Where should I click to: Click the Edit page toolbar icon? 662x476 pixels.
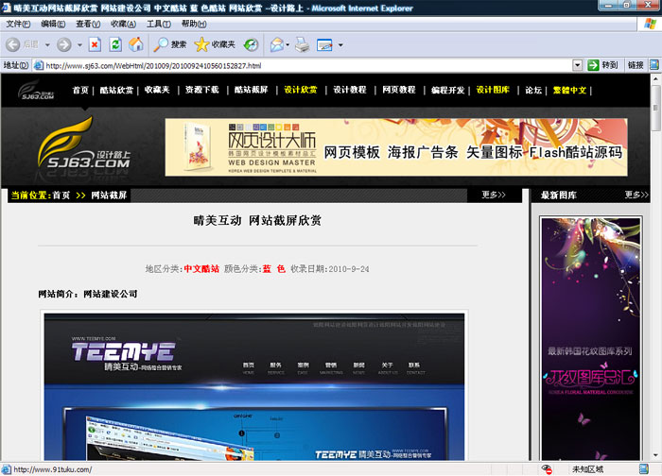click(324, 44)
